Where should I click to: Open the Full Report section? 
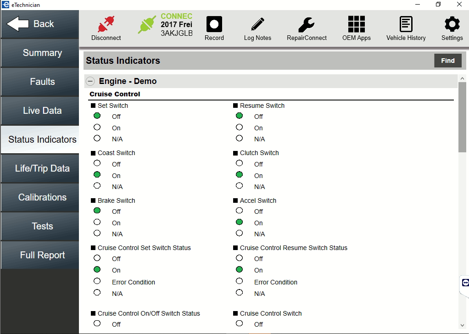point(39,255)
